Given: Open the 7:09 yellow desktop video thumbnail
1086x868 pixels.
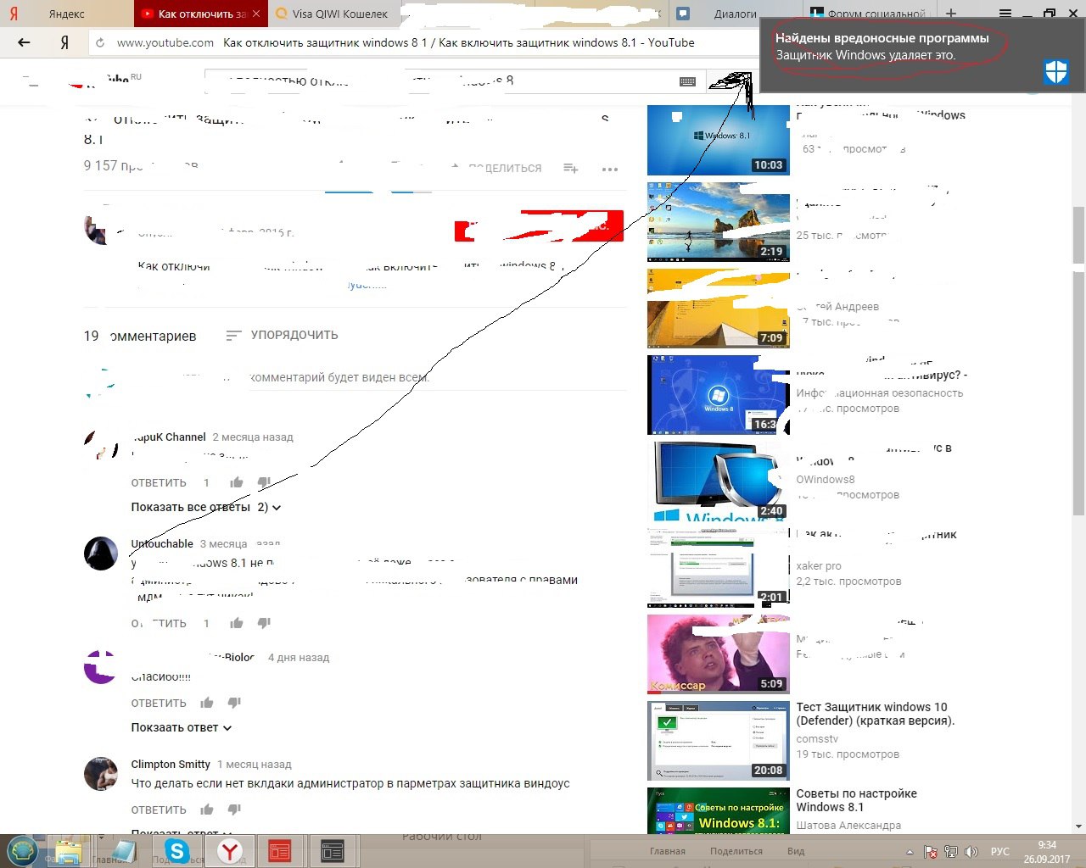Looking at the screenshot, I should pos(718,309).
